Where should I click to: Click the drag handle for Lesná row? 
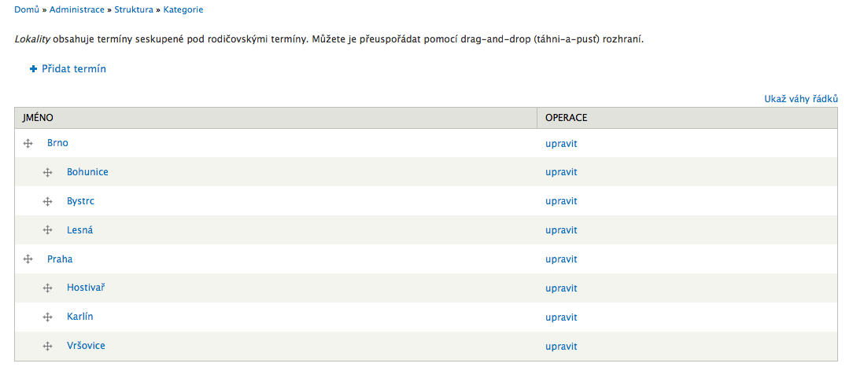click(48, 230)
